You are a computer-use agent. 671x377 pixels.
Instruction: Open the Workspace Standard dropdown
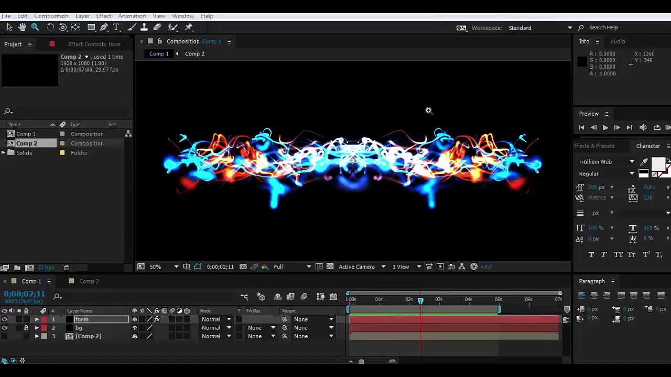tap(540, 28)
